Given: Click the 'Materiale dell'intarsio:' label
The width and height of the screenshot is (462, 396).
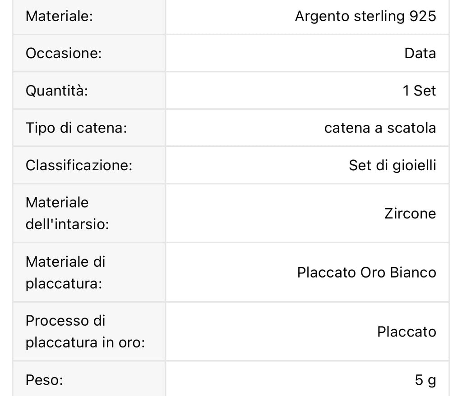Looking at the screenshot, I should [x=67, y=213].
